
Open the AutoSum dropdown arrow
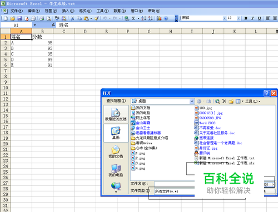138,18
